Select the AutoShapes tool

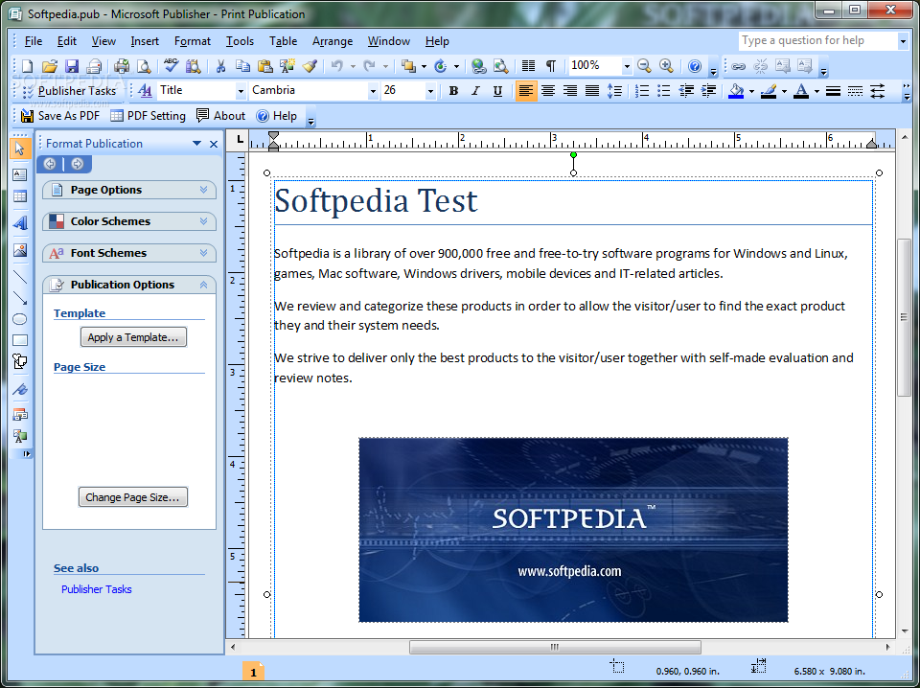point(20,361)
